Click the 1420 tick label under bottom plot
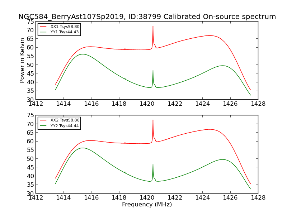This screenshot has height=215, width=287. [x=147, y=198]
